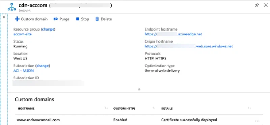Change the subscription

43,66
